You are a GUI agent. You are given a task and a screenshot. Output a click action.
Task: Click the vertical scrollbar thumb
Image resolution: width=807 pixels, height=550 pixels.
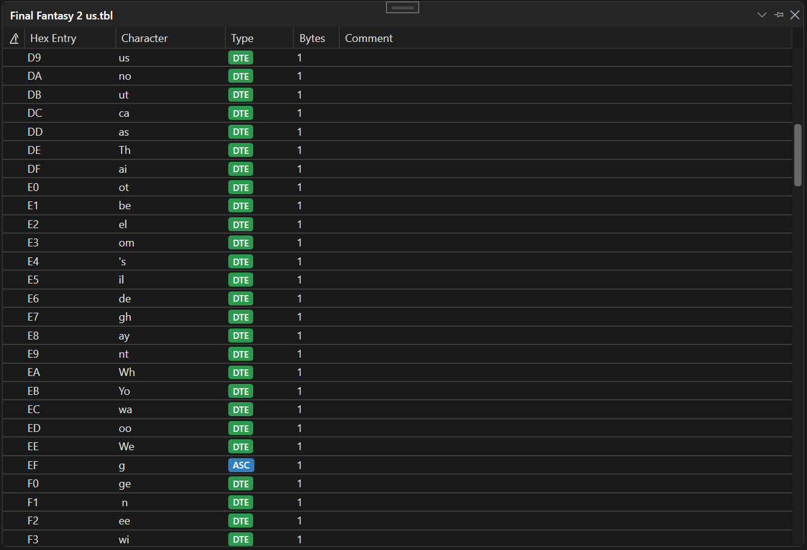(798, 155)
